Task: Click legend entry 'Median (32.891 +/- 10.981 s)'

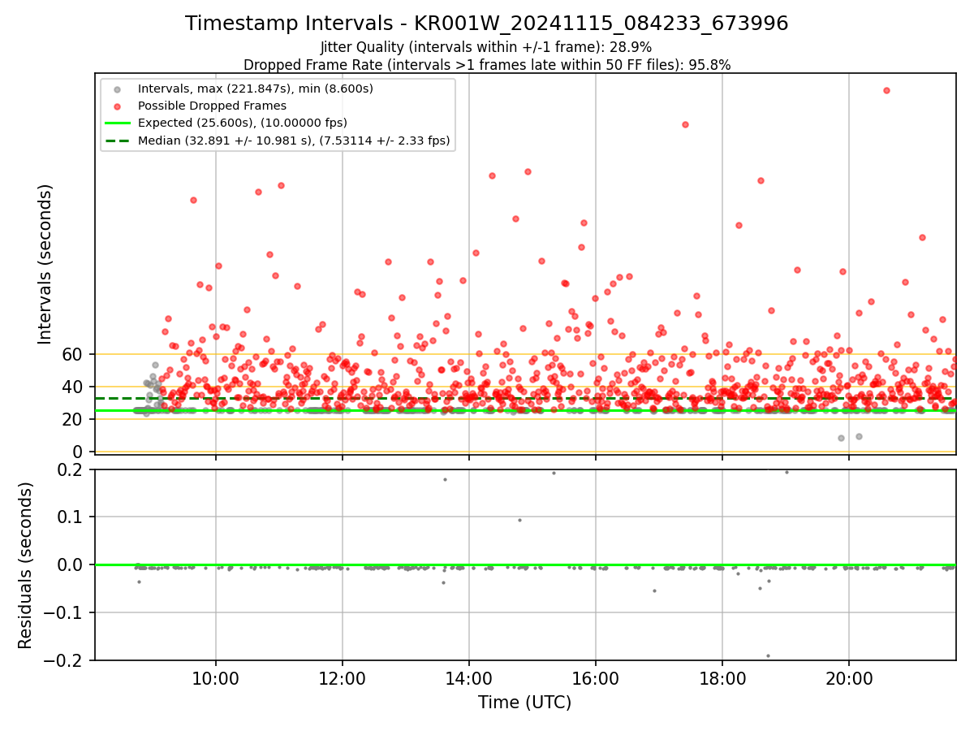Action: pos(294,141)
